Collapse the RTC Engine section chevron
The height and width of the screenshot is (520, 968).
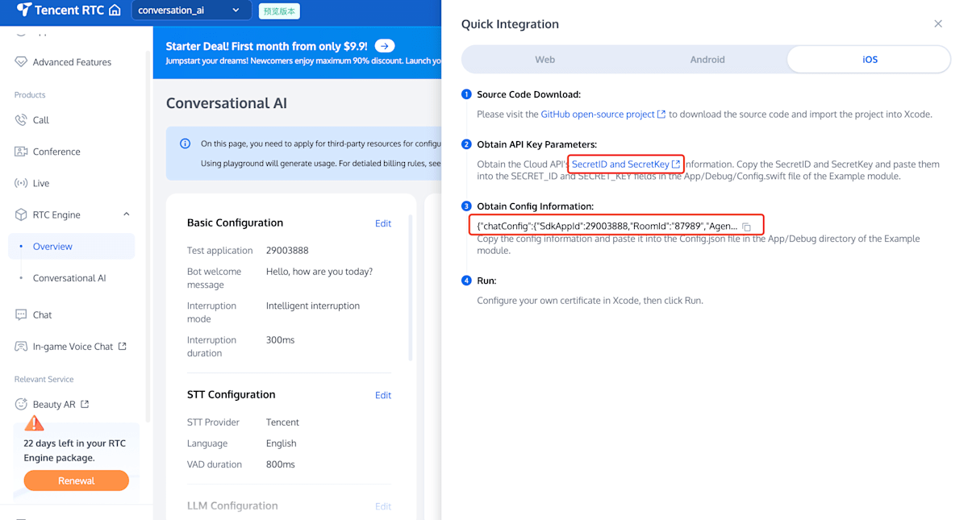click(127, 214)
